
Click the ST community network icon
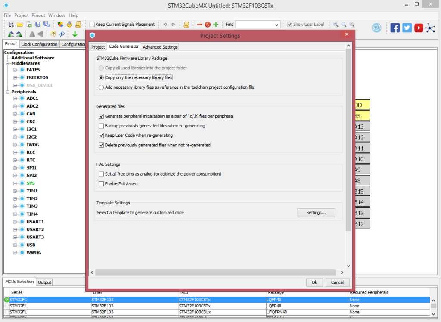point(430,28)
